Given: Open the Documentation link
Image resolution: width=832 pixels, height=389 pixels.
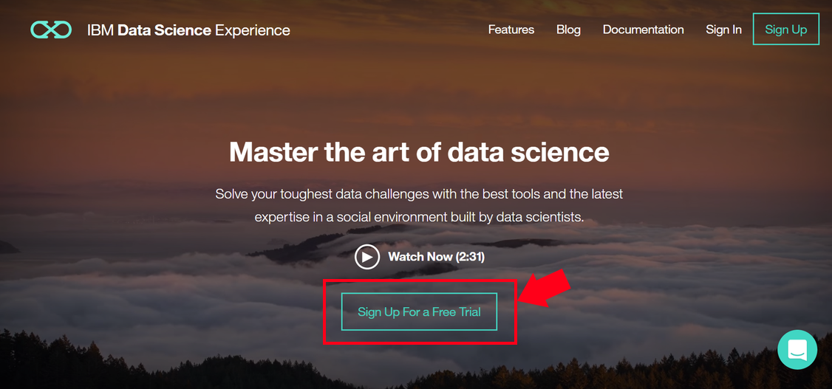Looking at the screenshot, I should (x=643, y=30).
